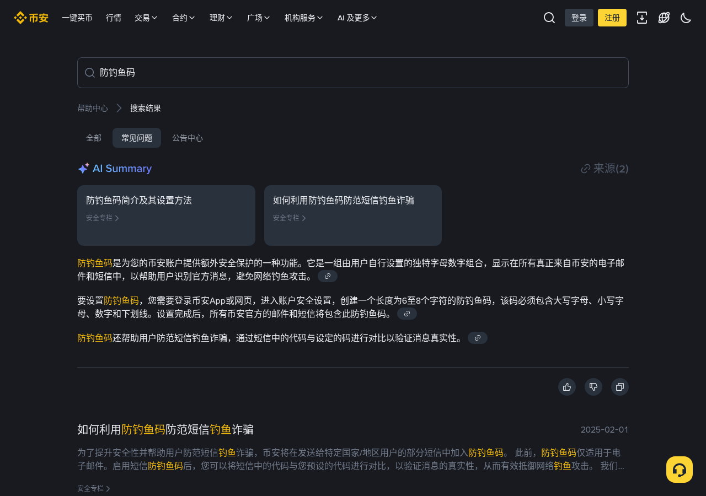
Task: Open card 防钓鱼码简介及其设置方法
Action: click(x=166, y=215)
